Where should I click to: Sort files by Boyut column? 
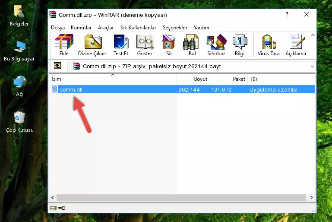click(193, 79)
